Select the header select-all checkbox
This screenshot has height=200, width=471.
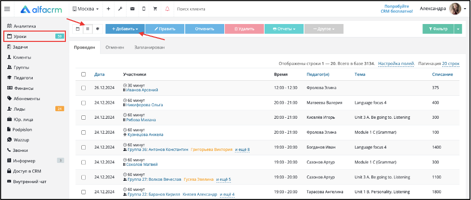point(84,75)
